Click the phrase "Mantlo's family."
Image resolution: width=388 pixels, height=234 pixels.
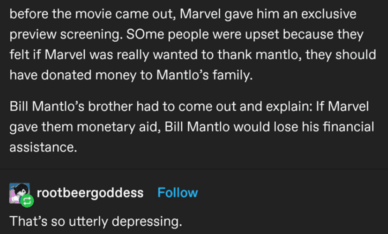pos(204,75)
